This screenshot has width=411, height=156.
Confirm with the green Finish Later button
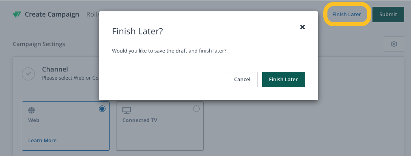283,80
